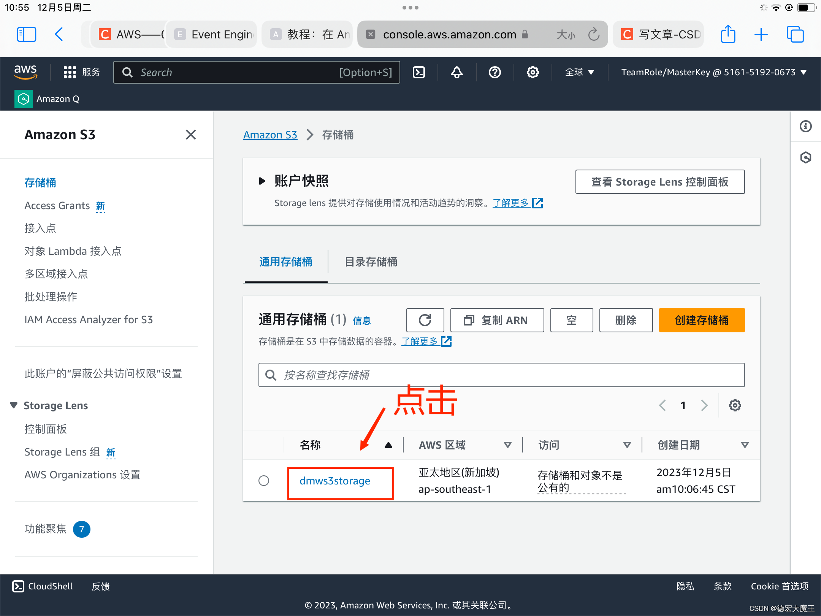
Task: Open the notifications bell icon
Action: (x=457, y=72)
